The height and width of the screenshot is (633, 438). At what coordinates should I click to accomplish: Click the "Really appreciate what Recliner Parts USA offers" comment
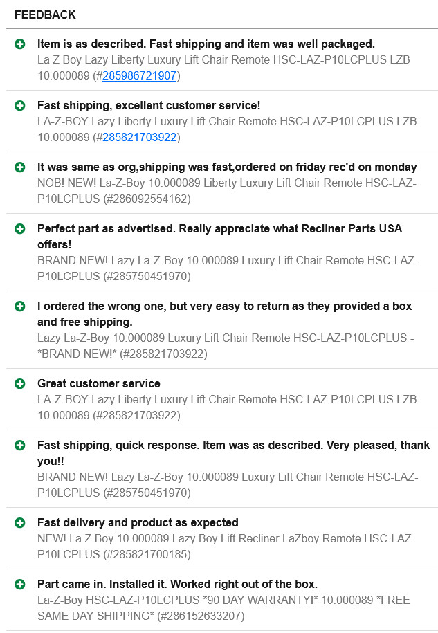pos(219,236)
